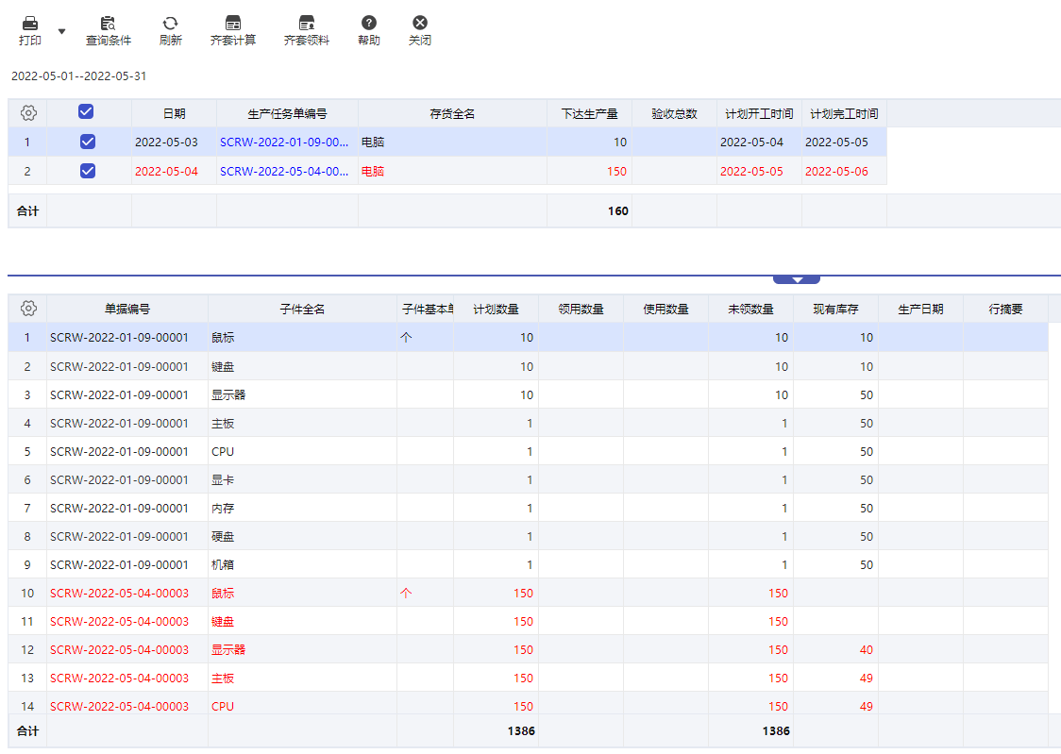
Task: Click the 生产任务单编号 column header
Action: [287, 113]
